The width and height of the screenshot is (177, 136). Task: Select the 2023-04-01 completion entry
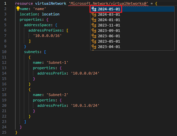tap(132, 47)
